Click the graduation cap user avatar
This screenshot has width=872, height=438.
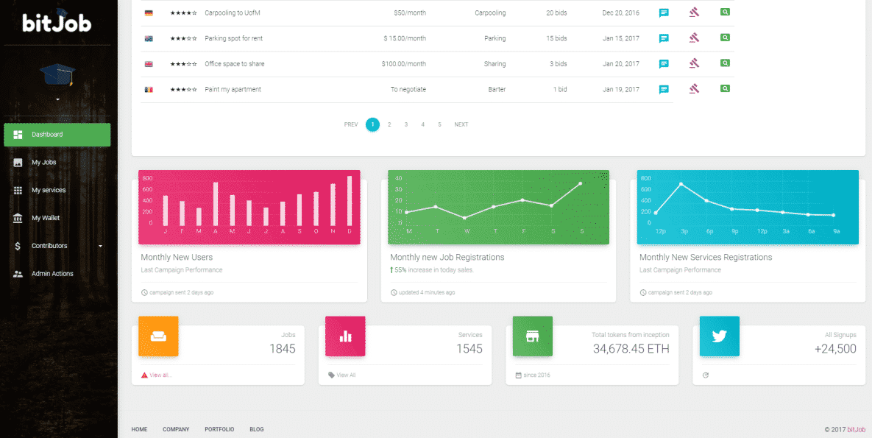click(x=57, y=75)
